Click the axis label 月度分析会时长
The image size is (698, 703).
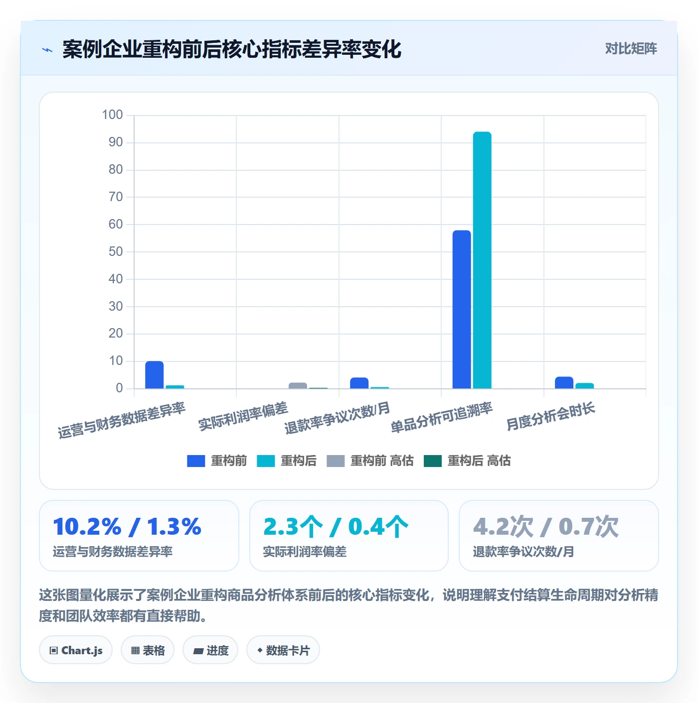(x=550, y=416)
